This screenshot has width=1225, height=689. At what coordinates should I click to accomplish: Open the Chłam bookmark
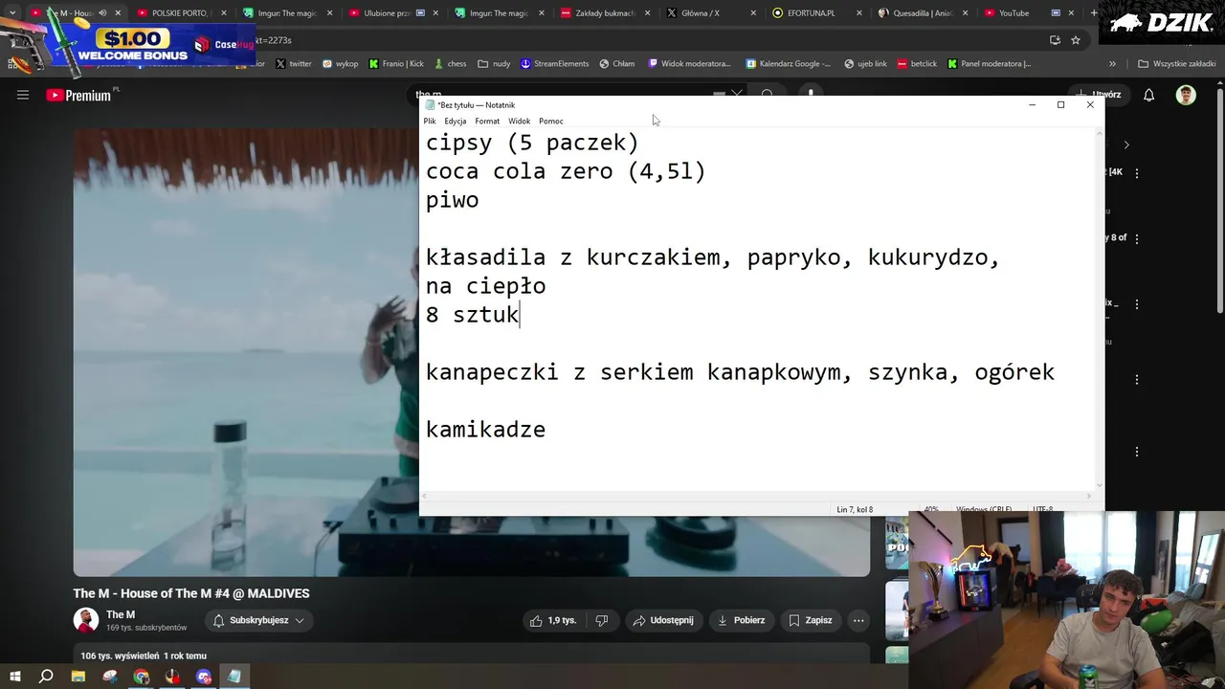pos(617,64)
